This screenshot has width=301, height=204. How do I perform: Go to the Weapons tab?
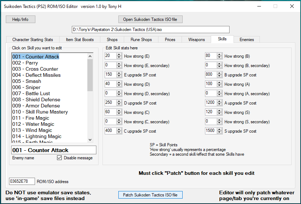[196, 40]
